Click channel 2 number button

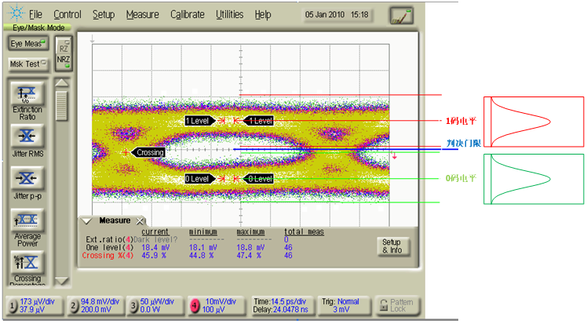74,306
